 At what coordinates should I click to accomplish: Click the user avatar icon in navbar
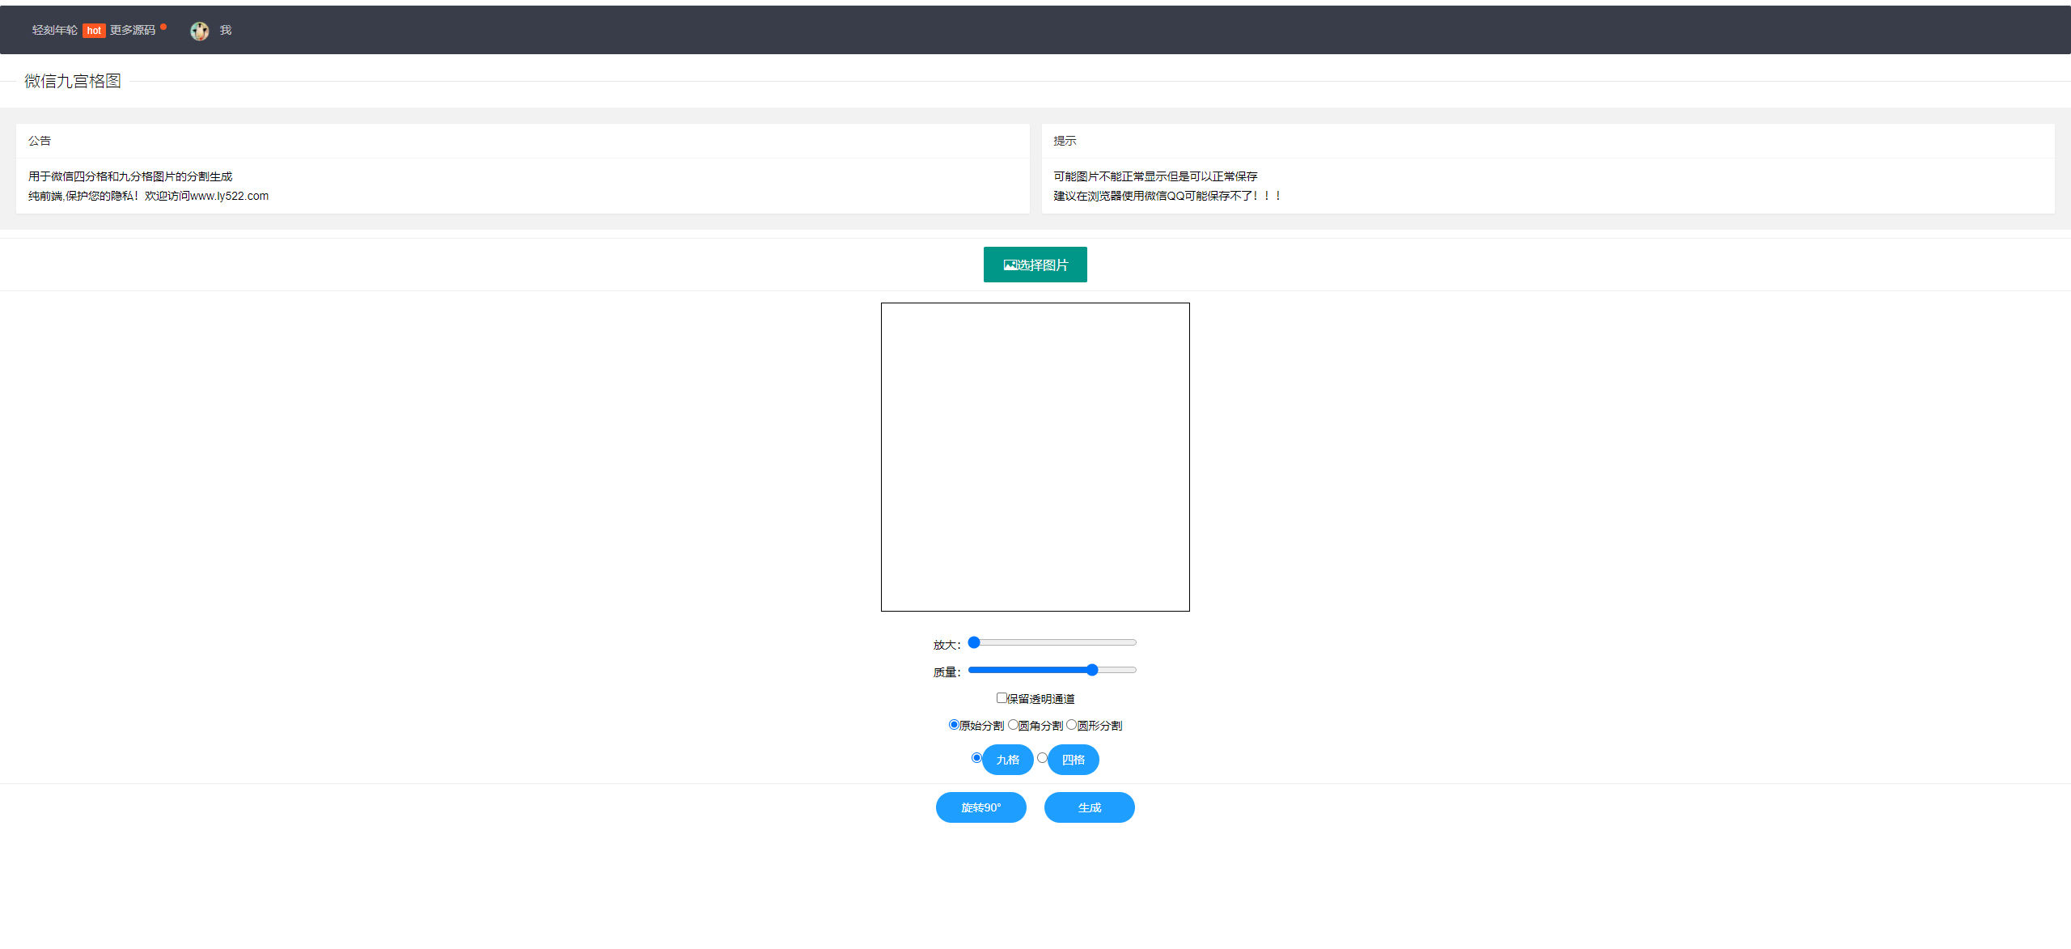pos(199,31)
